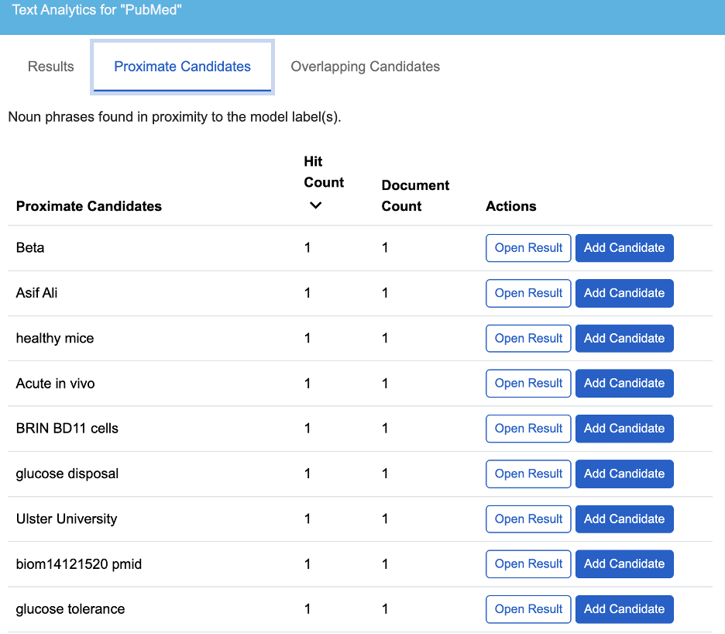
Task: Add Candidate for glucose tolerance
Action: 624,609
